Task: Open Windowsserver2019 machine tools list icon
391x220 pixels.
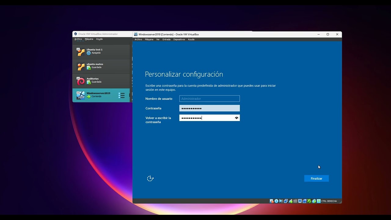Action: [122, 95]
